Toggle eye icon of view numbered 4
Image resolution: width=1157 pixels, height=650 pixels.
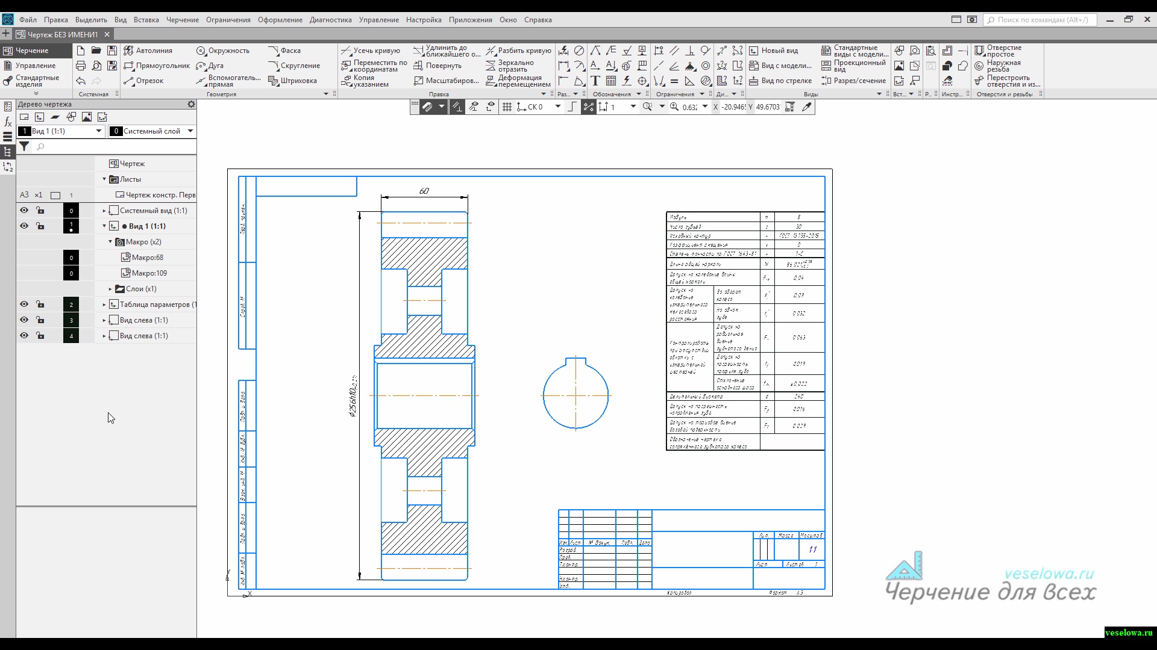(x=24, y=336)
